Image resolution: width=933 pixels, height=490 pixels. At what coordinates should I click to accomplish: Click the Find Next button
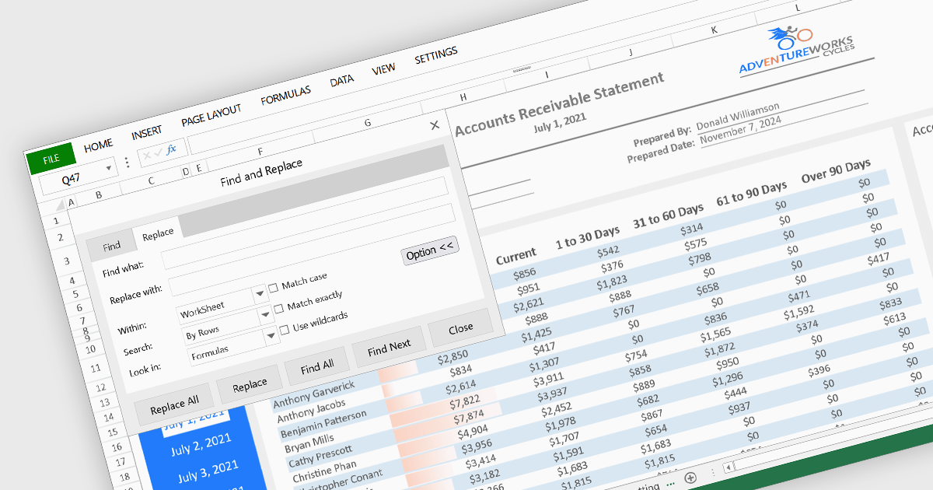(389, 348)
